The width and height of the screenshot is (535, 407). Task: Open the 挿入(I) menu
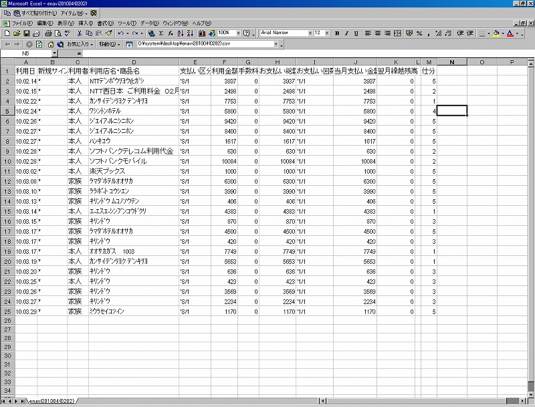pyautogui.click(x=86, y=23)
